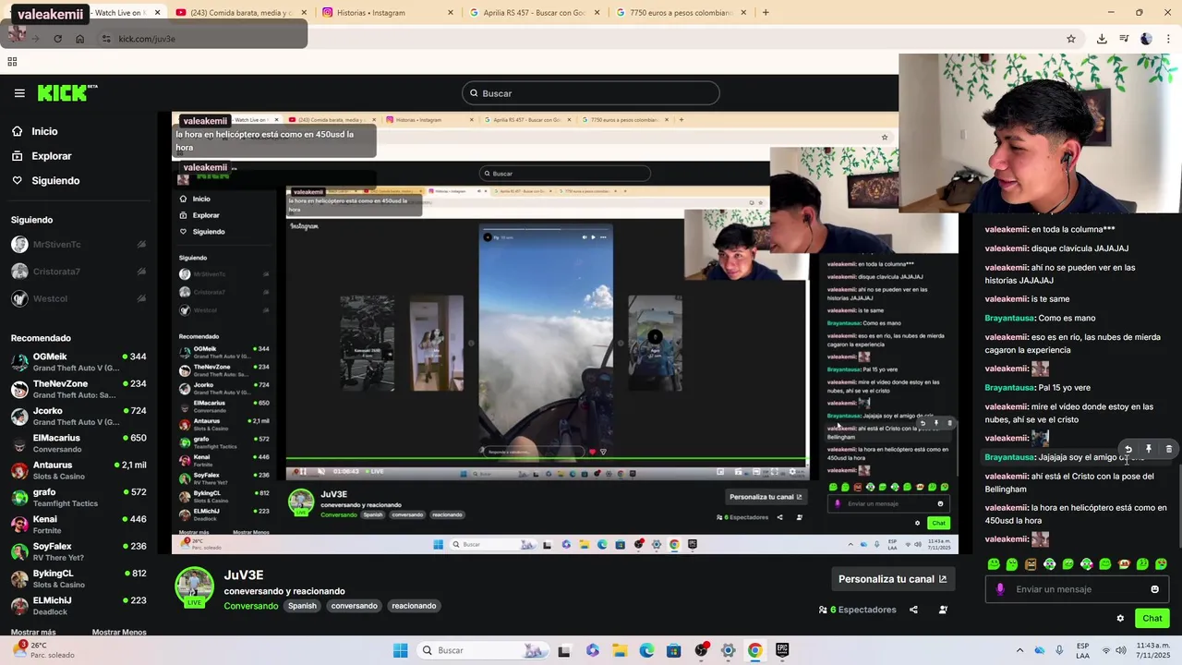Switch to the Aprilia RS 457 Google tab
1182x665 pixels.
tap(536, 13)
